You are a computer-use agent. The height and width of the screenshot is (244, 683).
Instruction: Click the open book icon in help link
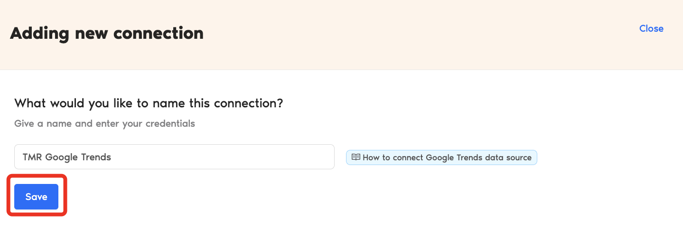click(x=356, y=157)
